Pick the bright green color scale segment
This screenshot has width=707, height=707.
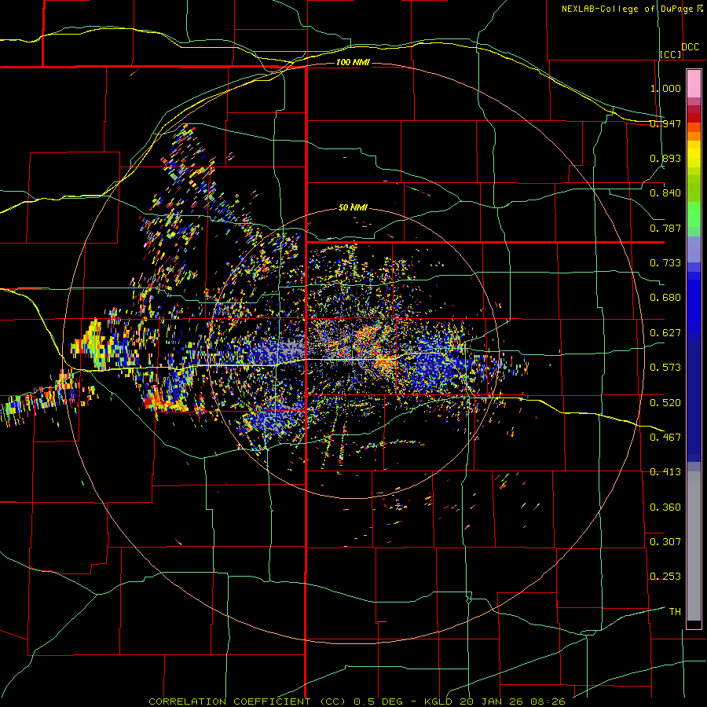point(694,214)
